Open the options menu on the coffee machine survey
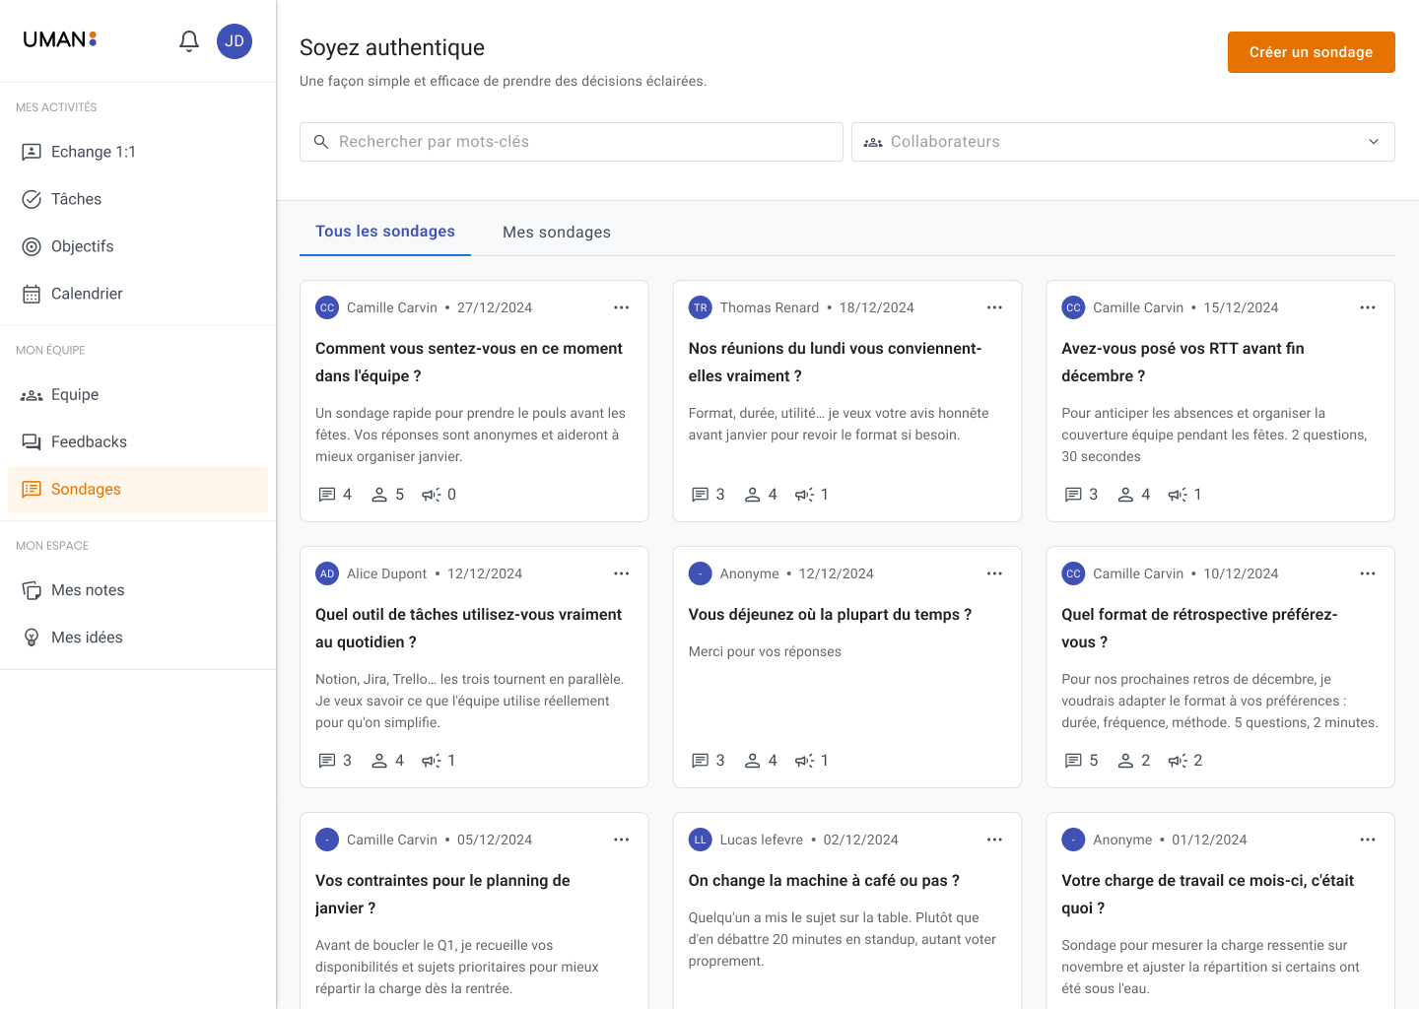This screenshot has width=1419, height=1009. [994, 839]
